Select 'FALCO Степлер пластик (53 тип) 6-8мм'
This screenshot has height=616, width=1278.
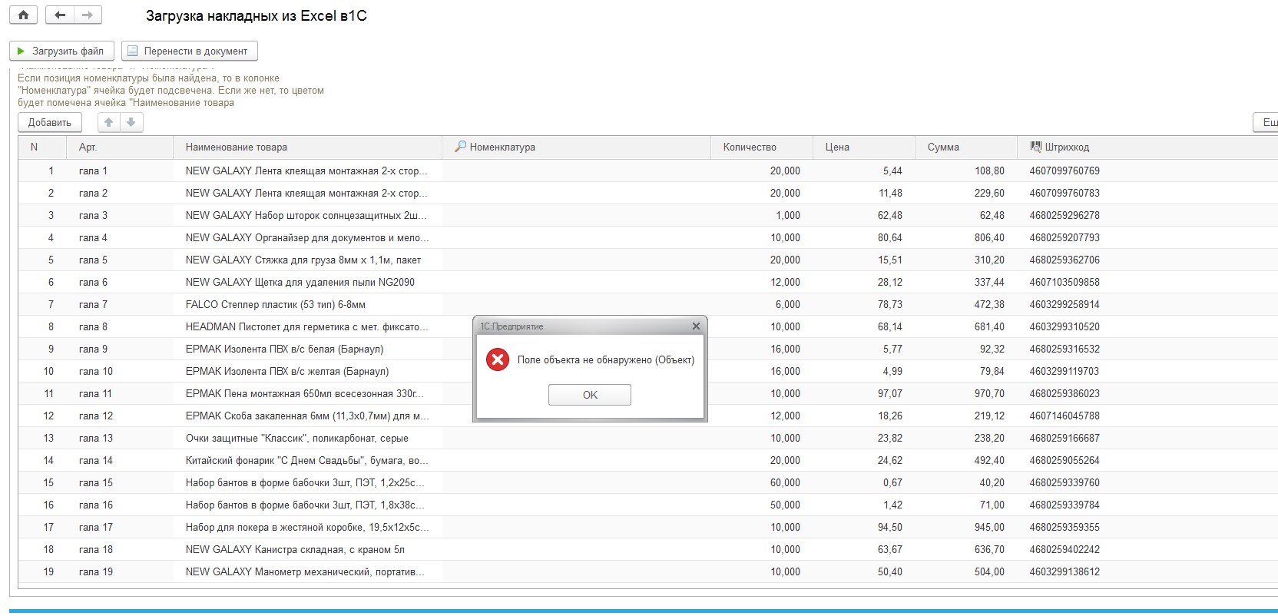(307, 304)
